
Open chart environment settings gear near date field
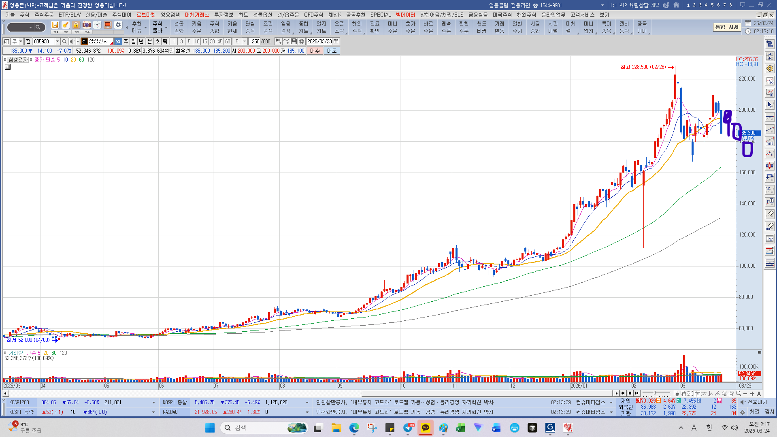[302, 41]
